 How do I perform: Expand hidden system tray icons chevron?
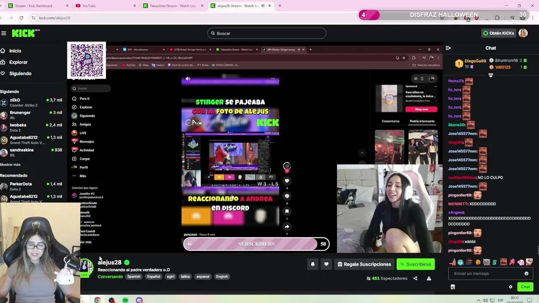pyautogui.click(x=478, y=300)
